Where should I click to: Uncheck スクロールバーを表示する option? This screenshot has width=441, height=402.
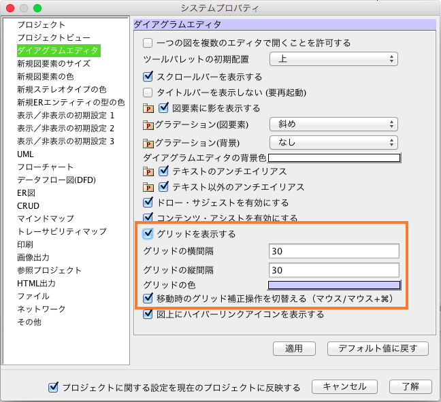(x=148, y=77)
